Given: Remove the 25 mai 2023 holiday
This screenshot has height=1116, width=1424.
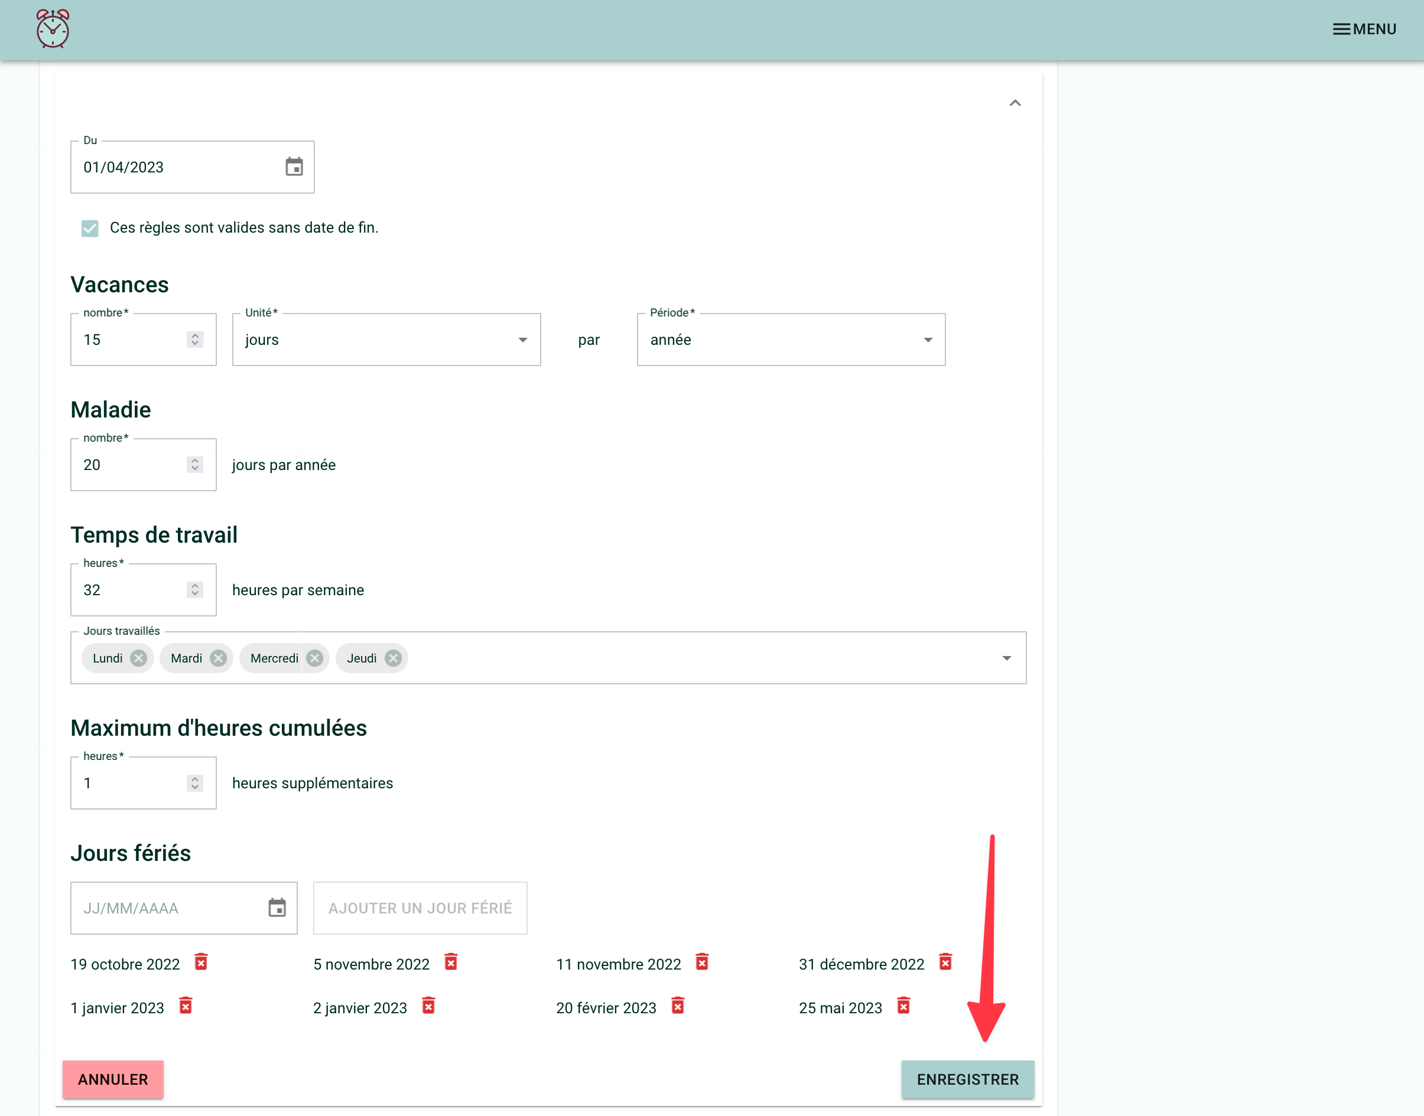Looking at the screenshot, I should click(x=903, y=1006).
